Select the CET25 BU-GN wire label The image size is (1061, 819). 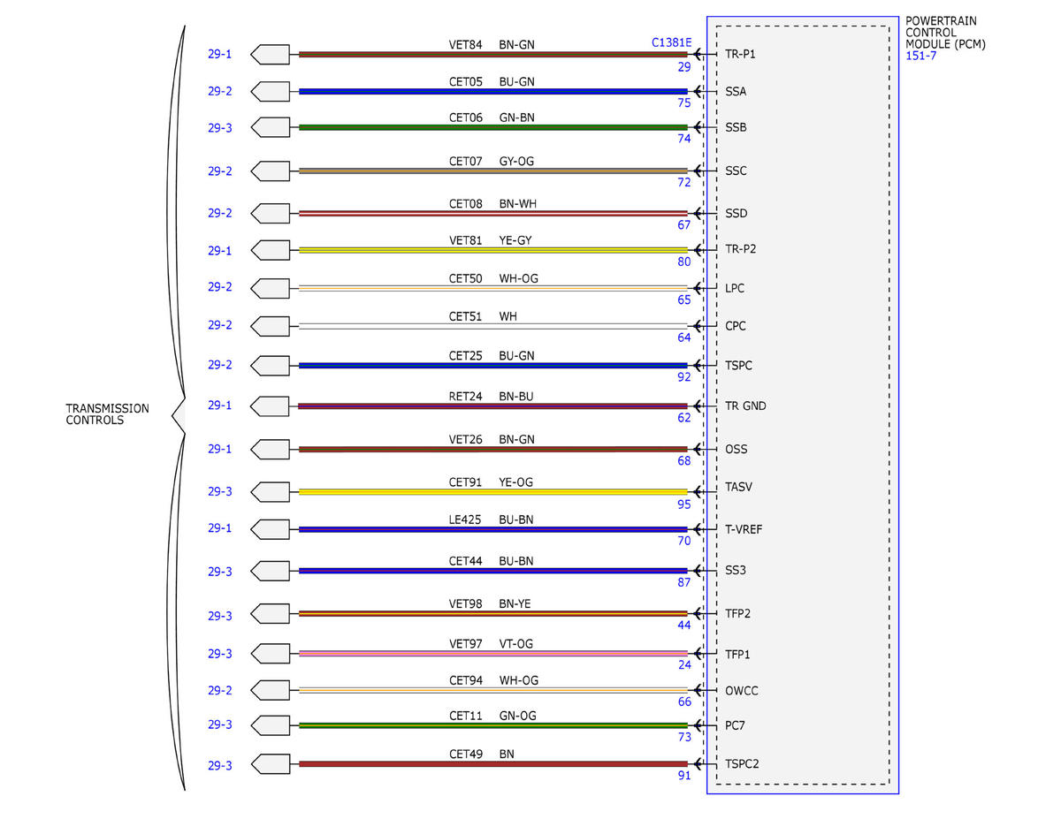click(x=492, y=355)
